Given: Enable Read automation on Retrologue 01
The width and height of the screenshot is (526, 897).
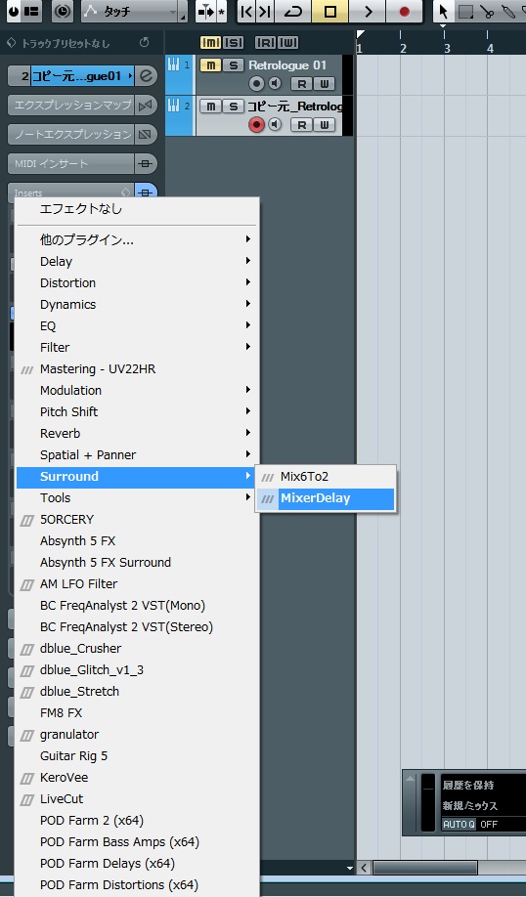Looking at the screenshot, I should coord(302,84).
